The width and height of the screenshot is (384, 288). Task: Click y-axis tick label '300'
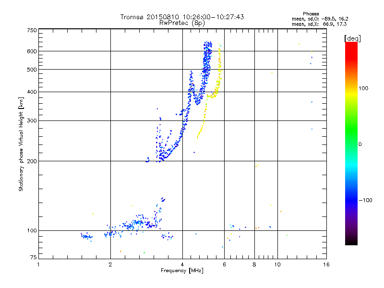pyautogui.click(x=32, y=121)
